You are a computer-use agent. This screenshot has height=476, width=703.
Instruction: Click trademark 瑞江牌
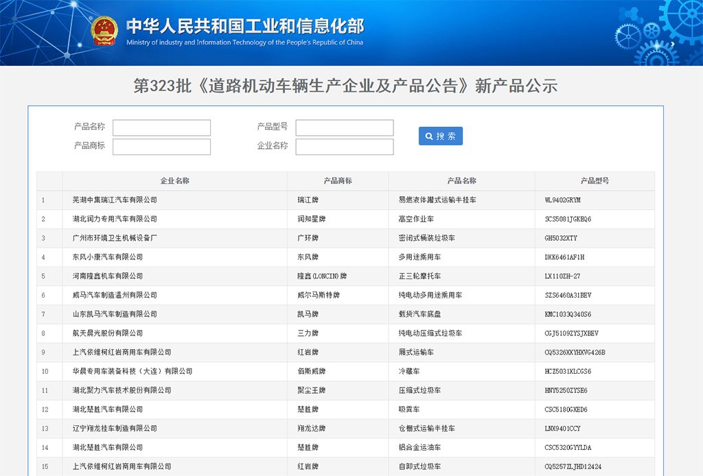(x=308, y=200)
